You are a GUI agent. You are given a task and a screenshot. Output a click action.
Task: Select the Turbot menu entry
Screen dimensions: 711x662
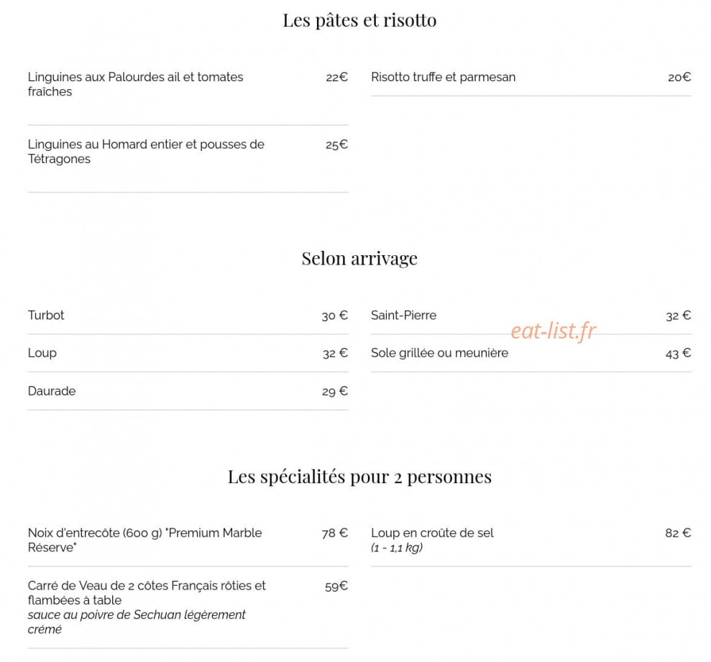click(x=46, y=315)
